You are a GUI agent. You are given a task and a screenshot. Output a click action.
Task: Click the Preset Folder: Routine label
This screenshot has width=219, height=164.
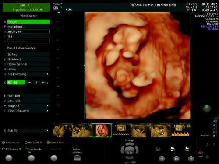pyautogui.click(x=21, y=48)
